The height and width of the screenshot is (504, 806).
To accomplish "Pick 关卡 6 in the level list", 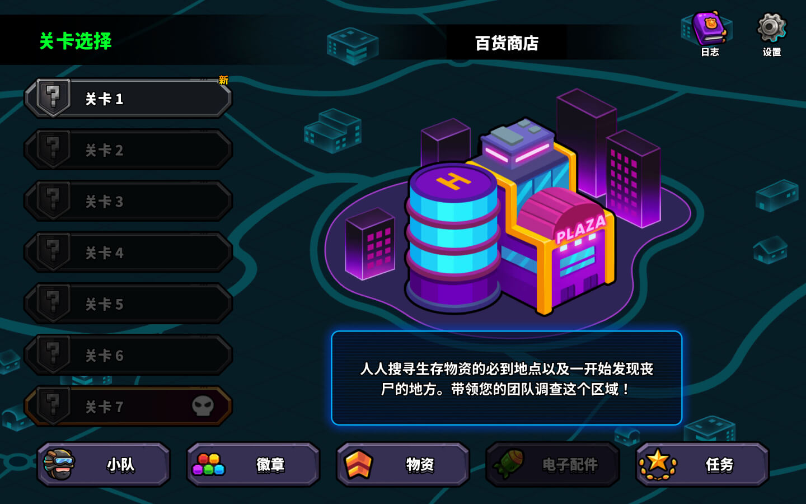I will [x=128, y=355].
